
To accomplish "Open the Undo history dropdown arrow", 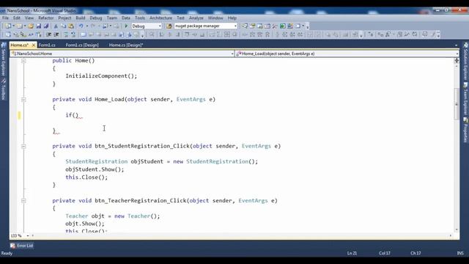I will [x=86, y=26].
